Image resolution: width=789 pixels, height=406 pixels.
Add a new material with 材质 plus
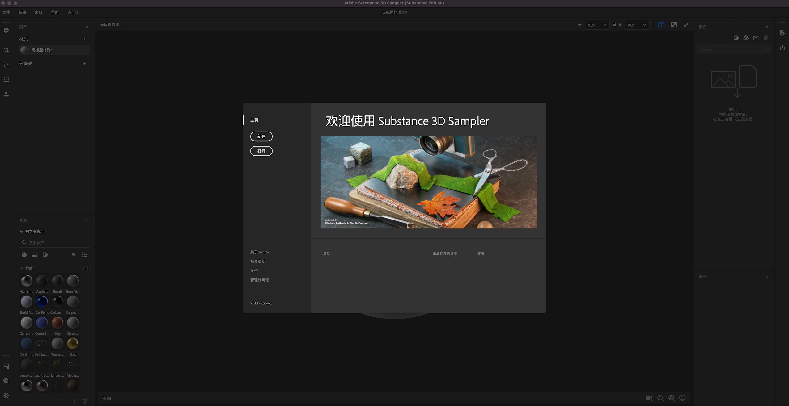85,39
